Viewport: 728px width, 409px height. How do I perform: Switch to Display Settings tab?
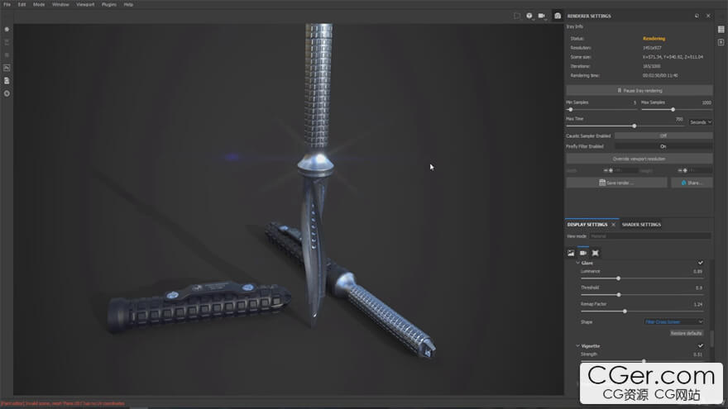[587, 225]
